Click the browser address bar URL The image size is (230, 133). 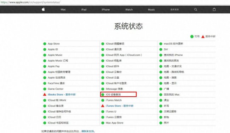30,2
